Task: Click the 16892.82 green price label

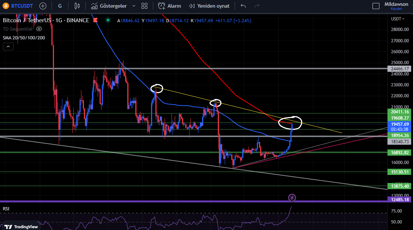Action: [400, 153]
